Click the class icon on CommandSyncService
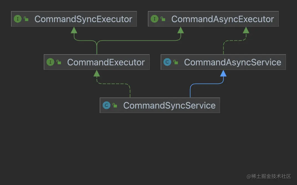297x185 pixels. point(107,105)
